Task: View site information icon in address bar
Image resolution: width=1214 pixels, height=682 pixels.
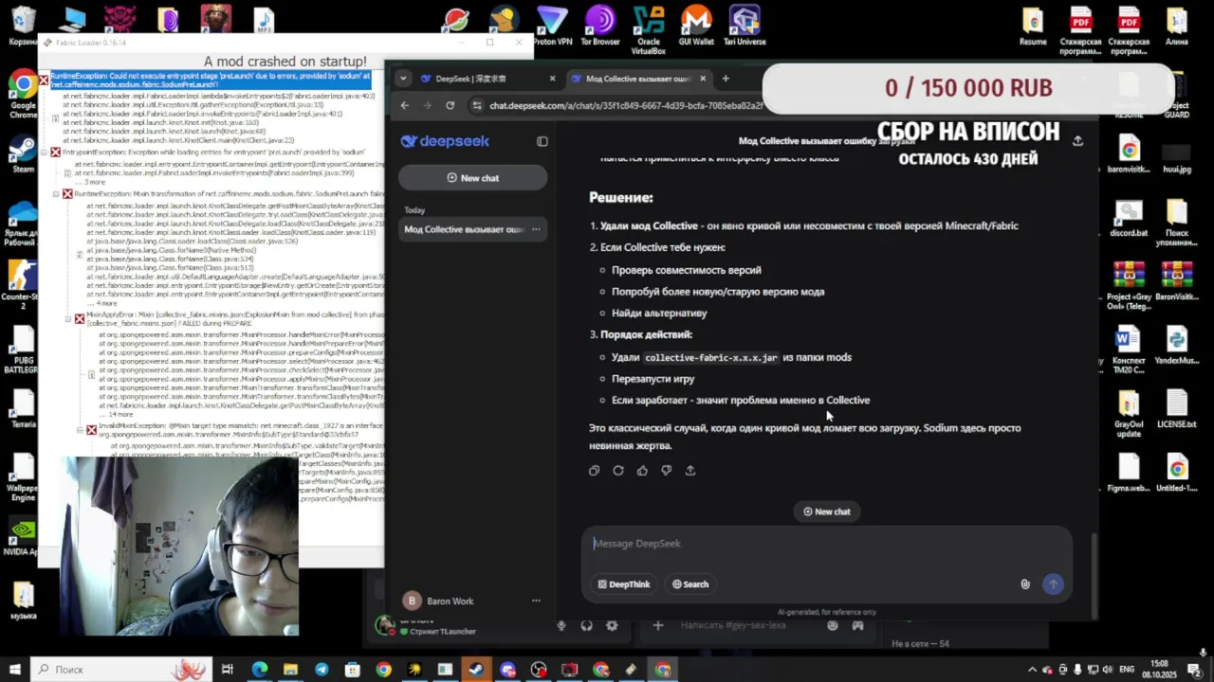Action: (x=475, y=105)
